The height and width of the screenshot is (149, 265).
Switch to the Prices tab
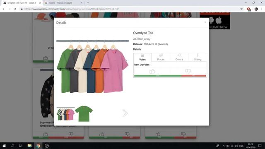pyautogui.click(x=161, y=58)
